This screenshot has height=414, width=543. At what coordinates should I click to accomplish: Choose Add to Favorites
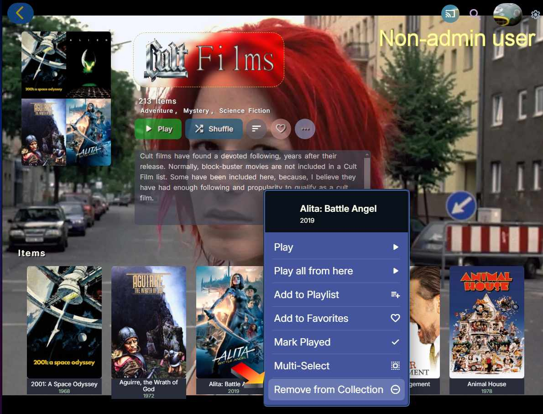pos(336,319)
